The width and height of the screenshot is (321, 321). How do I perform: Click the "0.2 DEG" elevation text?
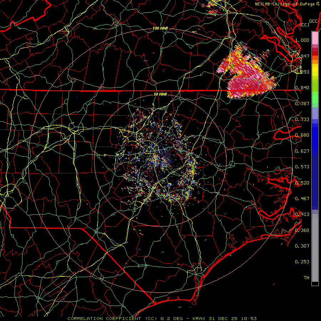(172, 319)
